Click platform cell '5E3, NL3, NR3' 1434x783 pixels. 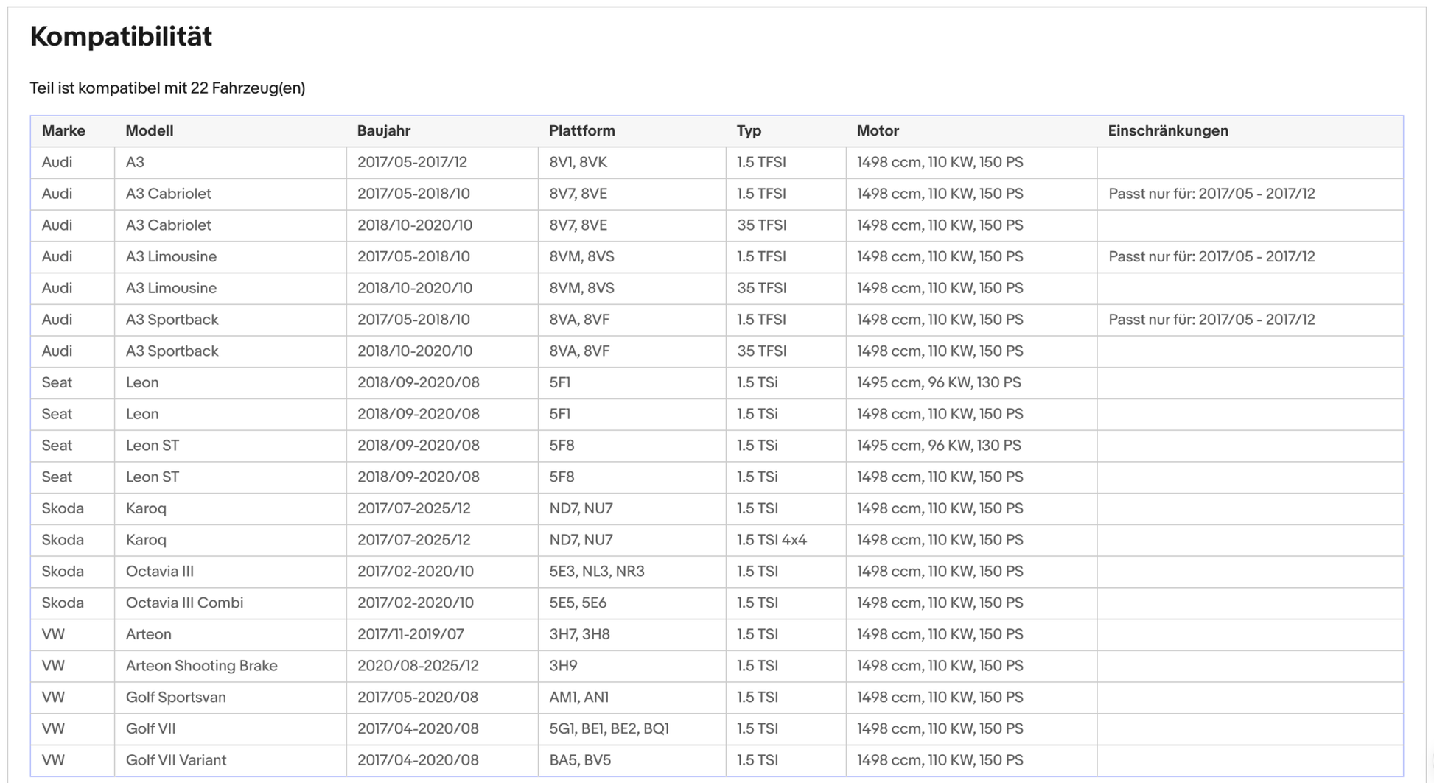[x=596, y=572]
